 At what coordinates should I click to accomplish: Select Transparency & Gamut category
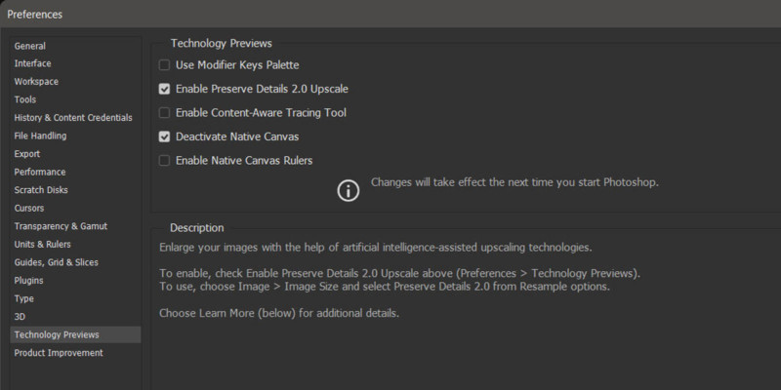[x=61, y=226]
